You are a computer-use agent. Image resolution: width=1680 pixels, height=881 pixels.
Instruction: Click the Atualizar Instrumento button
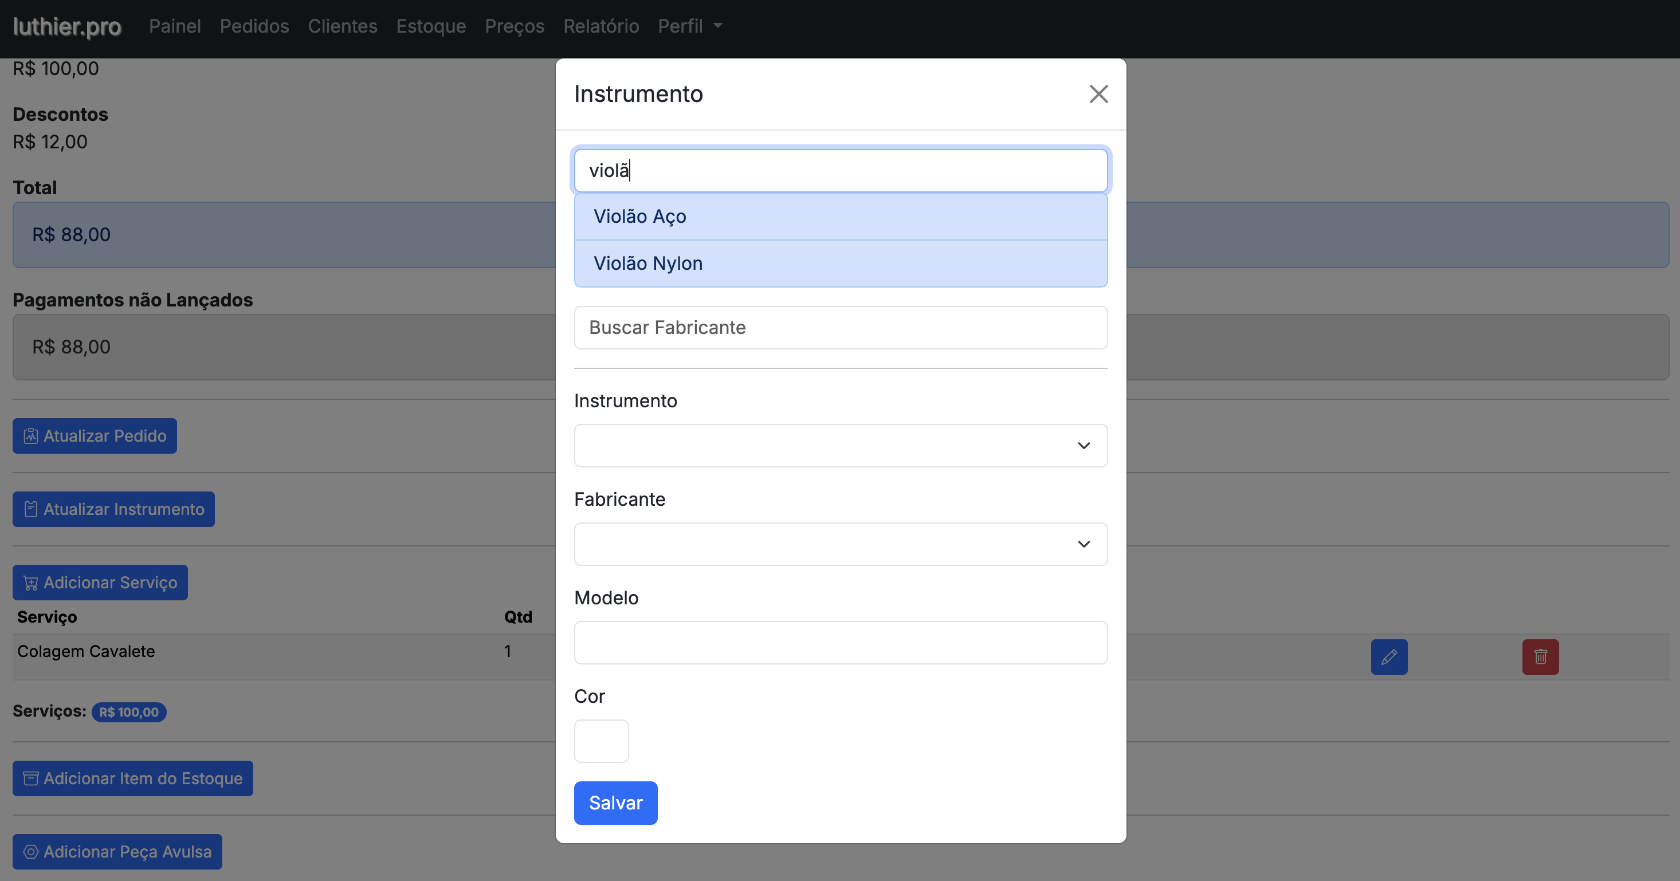tap(113, 509)
